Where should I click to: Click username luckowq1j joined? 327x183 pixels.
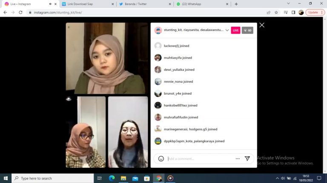[176, 46]
